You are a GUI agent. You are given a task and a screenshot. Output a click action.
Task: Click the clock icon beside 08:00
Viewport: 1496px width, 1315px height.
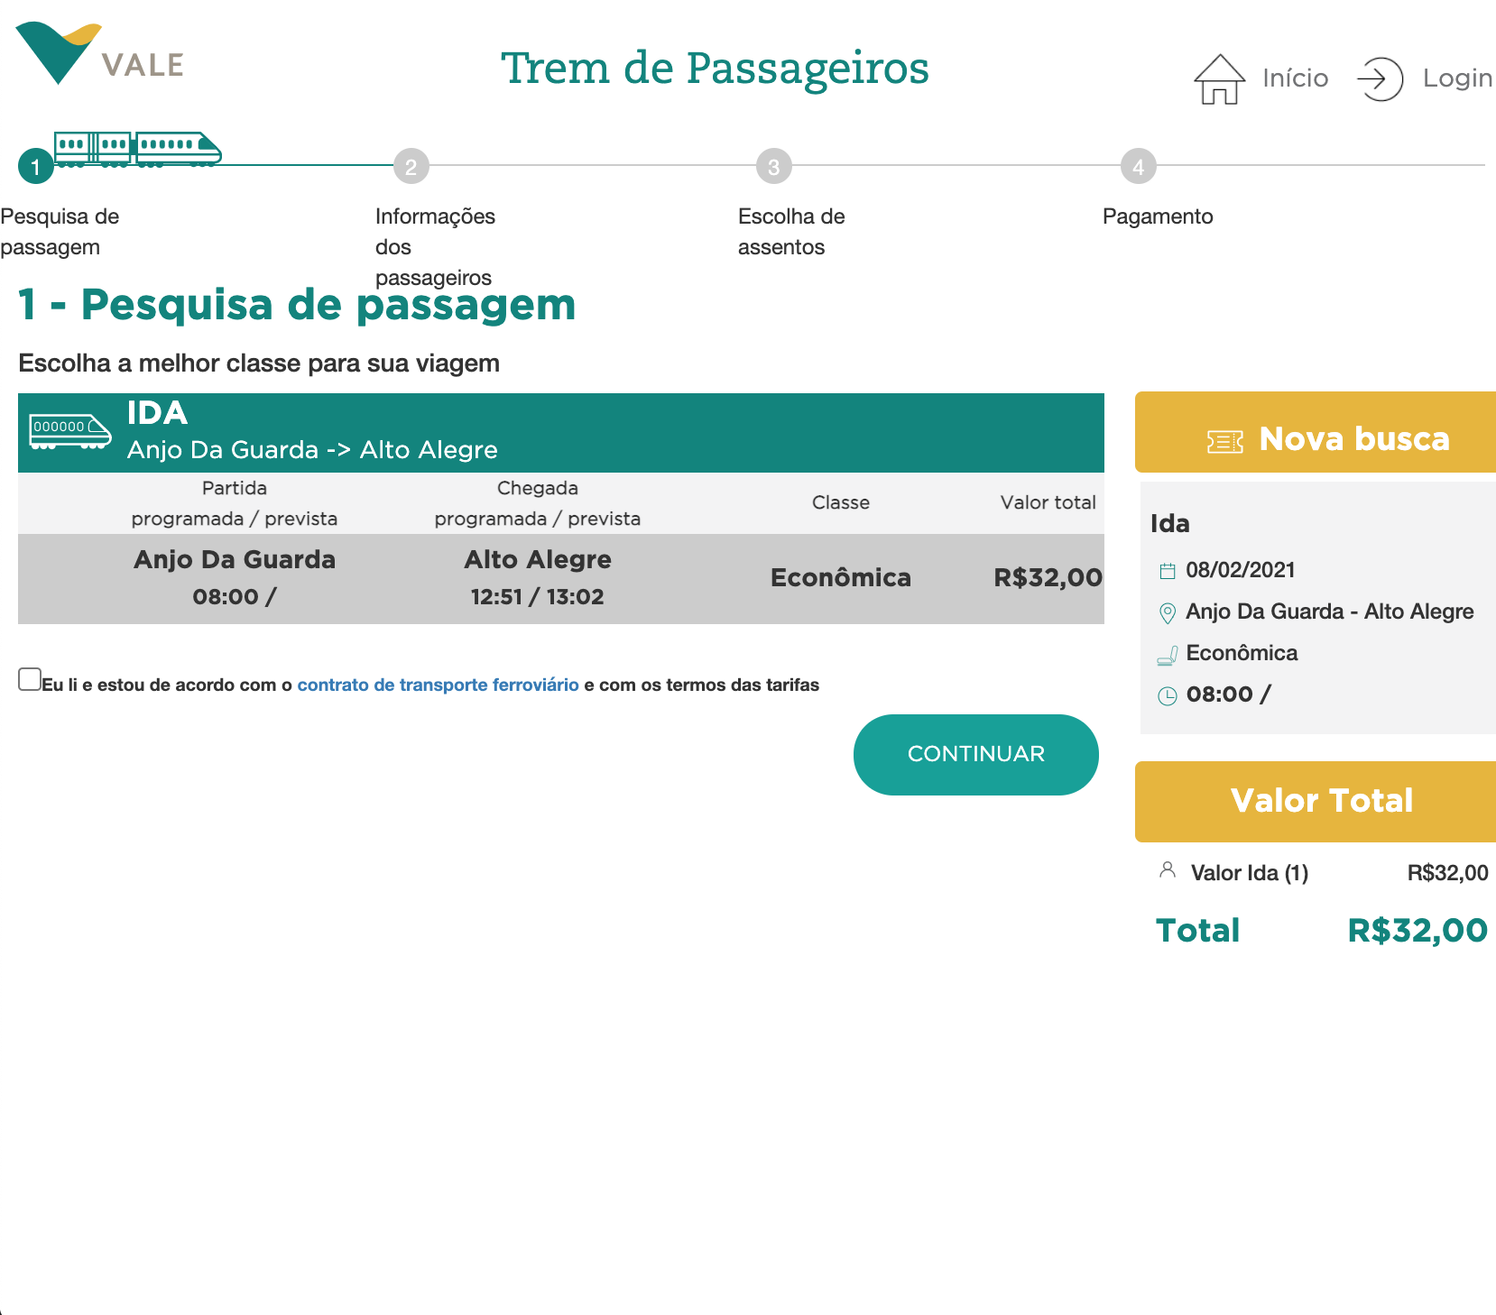(x=1168, y=695)
